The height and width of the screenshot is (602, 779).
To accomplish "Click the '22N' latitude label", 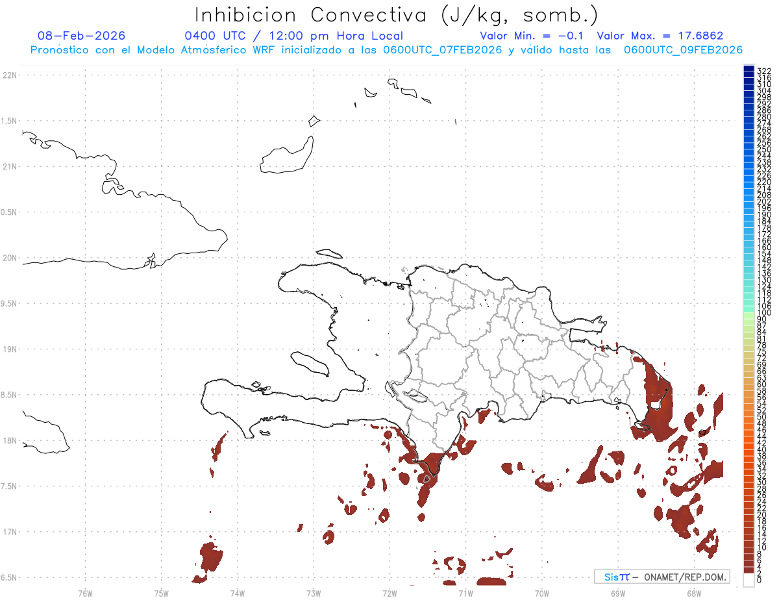I will click(9, 75).
